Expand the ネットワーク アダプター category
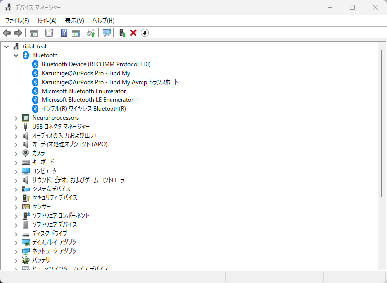 [16, 252]
